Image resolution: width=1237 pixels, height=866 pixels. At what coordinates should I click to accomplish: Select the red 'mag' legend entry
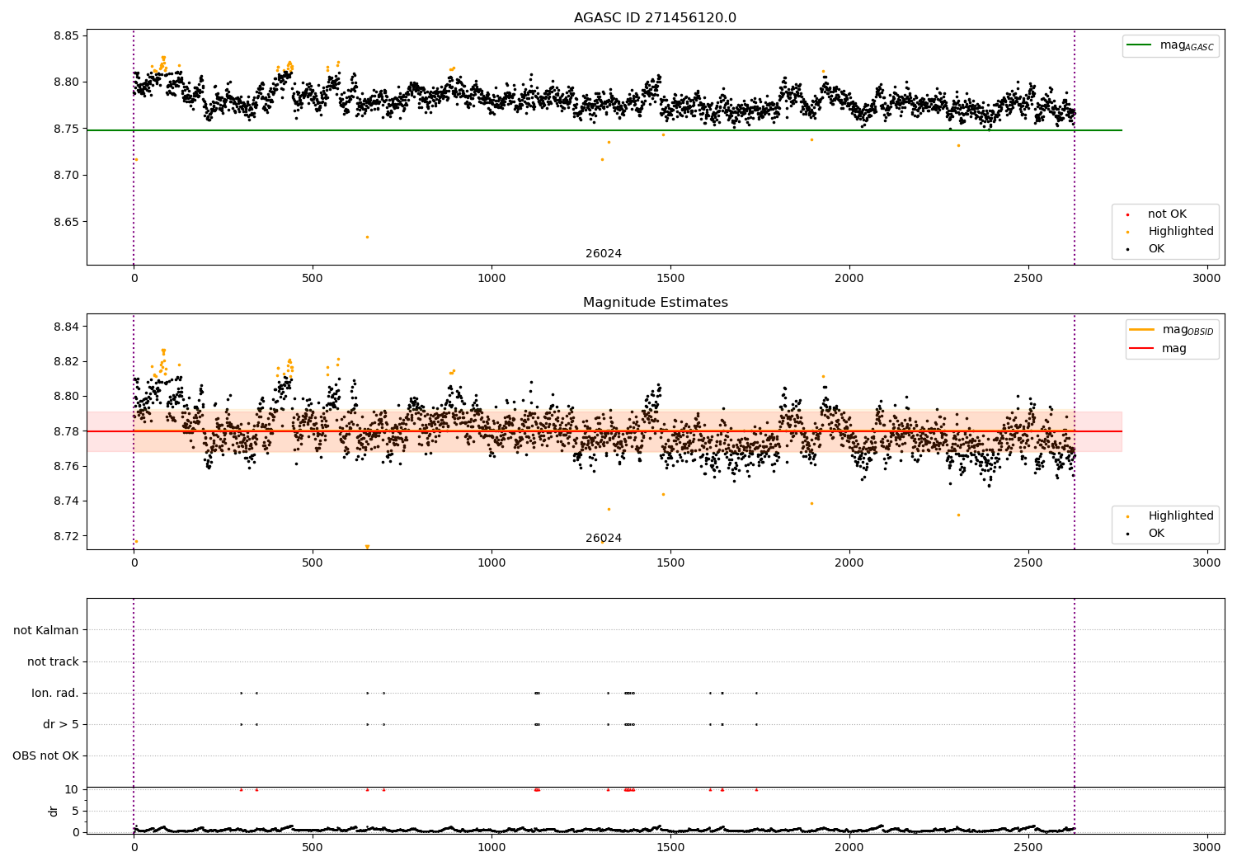click(1158, 349)
